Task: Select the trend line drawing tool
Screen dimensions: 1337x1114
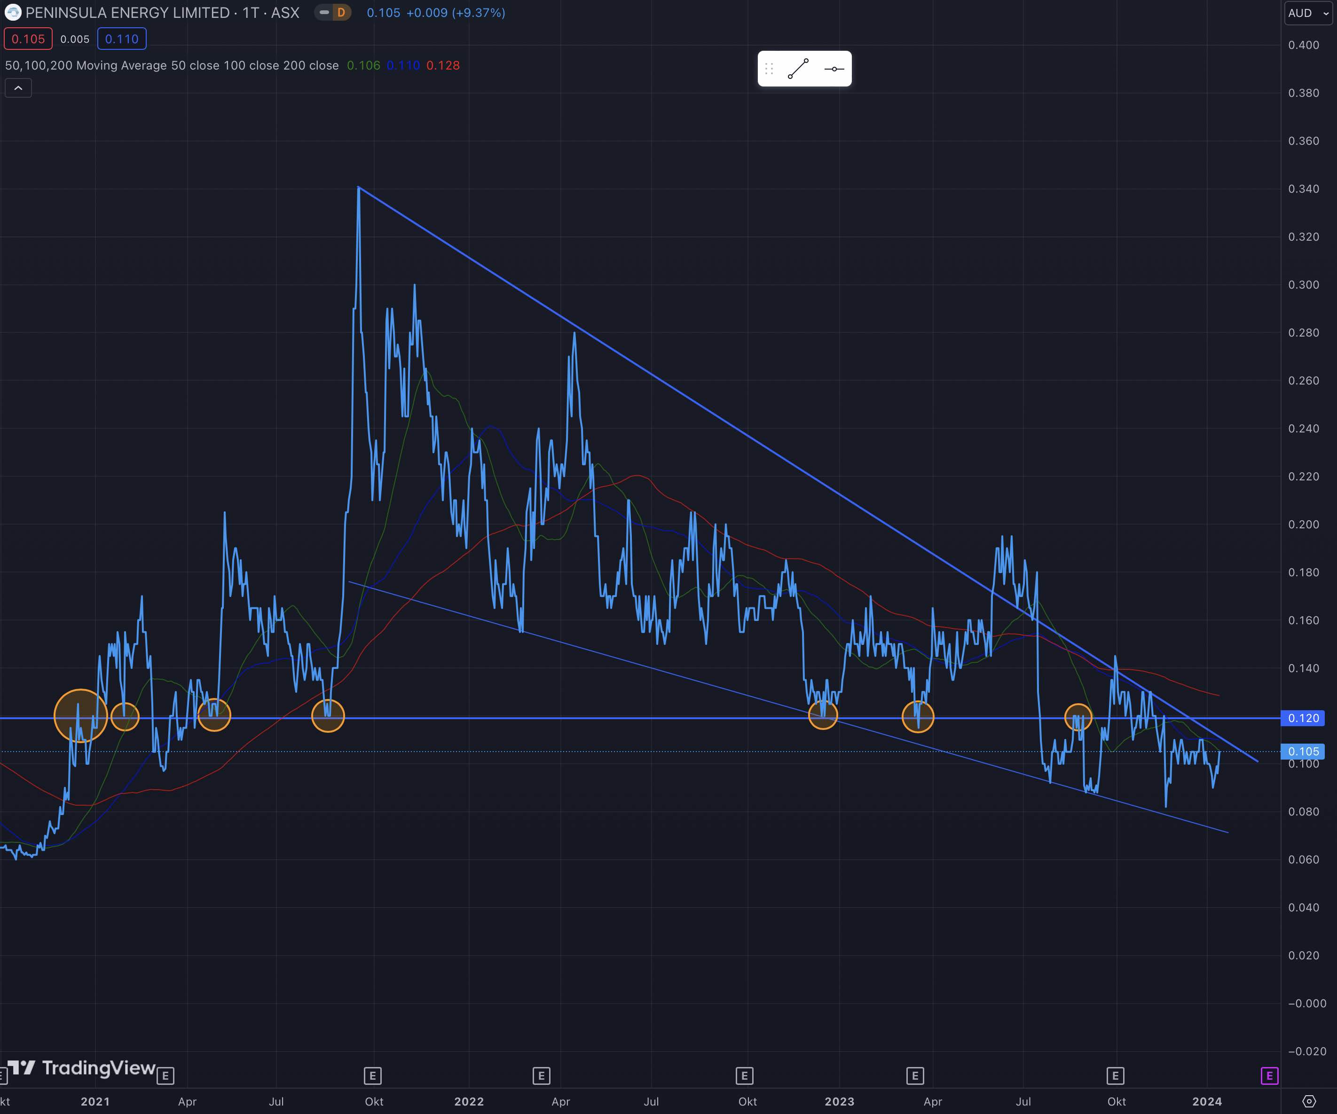Action: [x=798, y=69]
